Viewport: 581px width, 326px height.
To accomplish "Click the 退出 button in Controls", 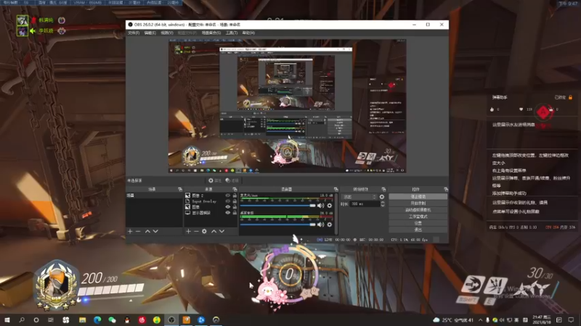I will 418,230.
